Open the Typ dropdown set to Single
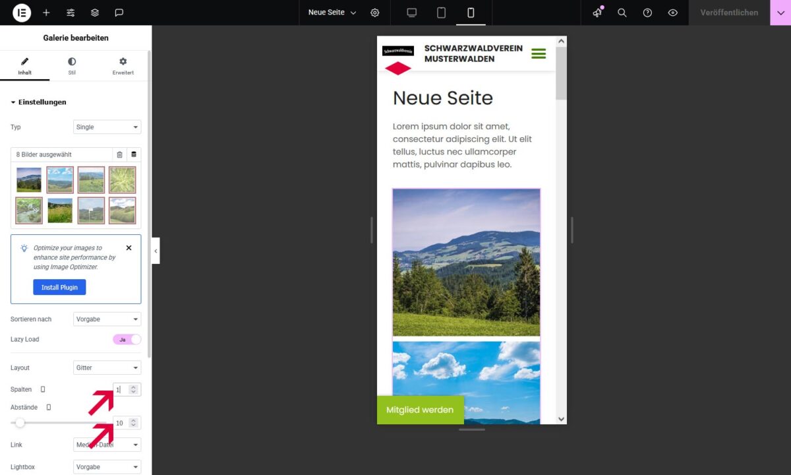The height and width of the screenshot is (475, 791). [x=107, y=127]
